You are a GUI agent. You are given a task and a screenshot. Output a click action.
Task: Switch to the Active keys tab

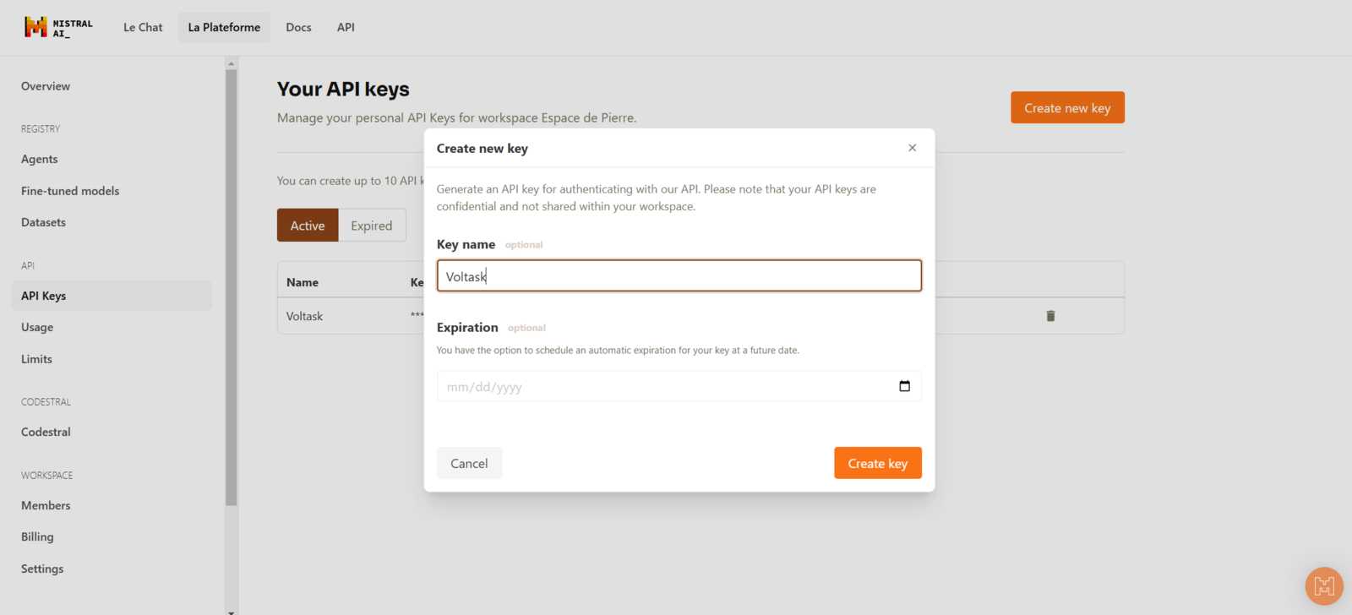[x=308, y=226]
